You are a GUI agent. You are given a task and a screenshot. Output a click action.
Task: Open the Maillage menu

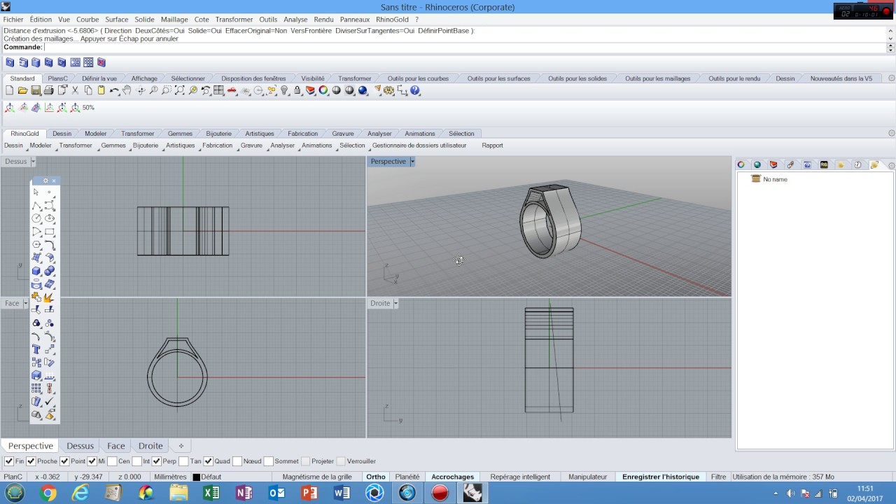pos(174,20)
